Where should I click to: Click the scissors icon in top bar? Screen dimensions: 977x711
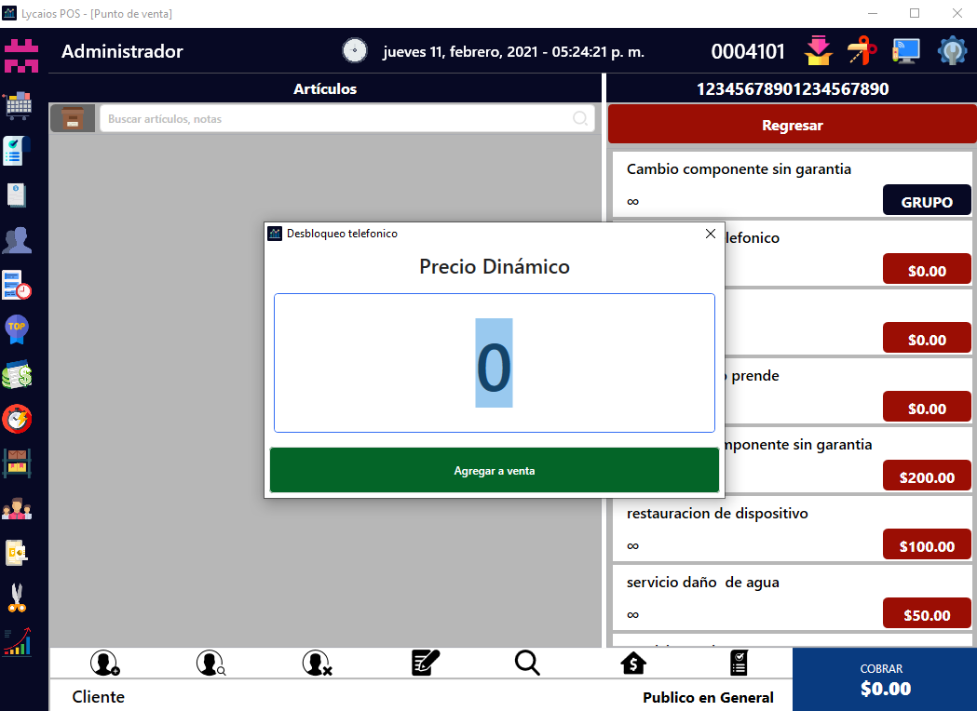click(x=862, y=51)
